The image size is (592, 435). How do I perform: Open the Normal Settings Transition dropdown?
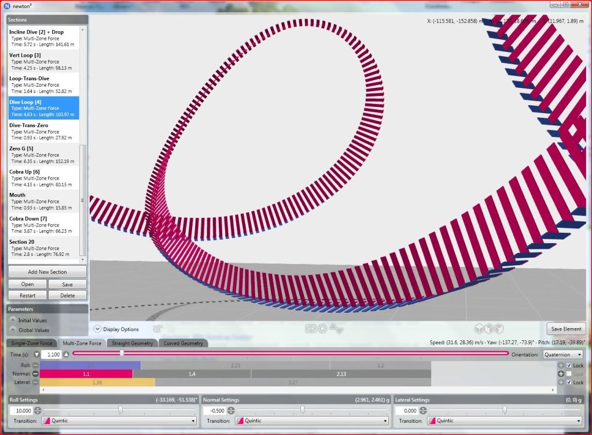(312, 421)
